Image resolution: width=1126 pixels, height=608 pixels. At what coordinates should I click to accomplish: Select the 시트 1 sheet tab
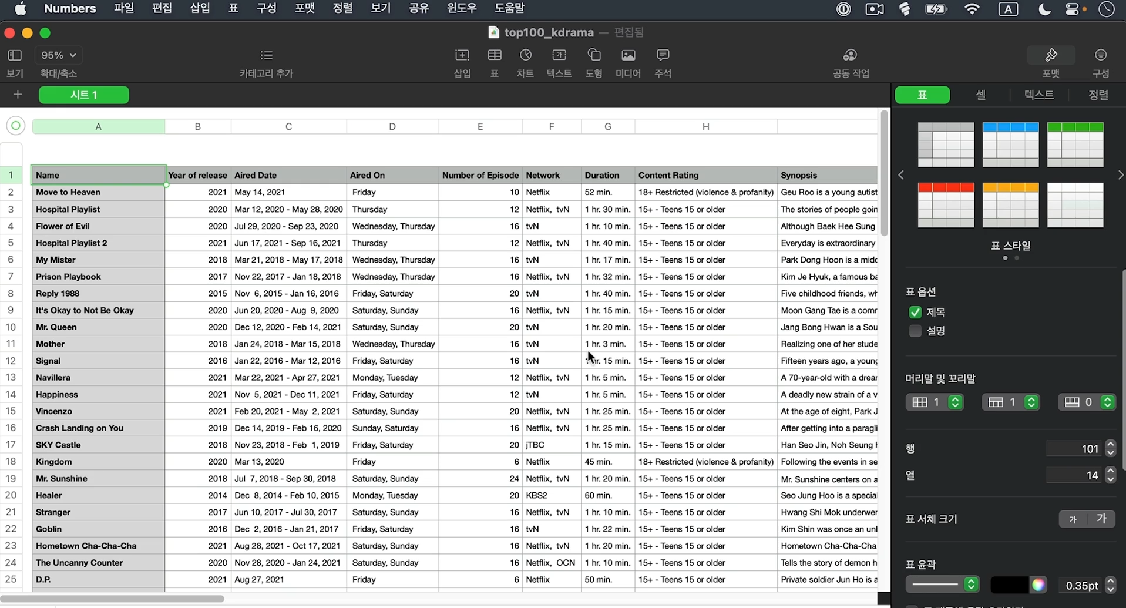[x=84, y=95]
